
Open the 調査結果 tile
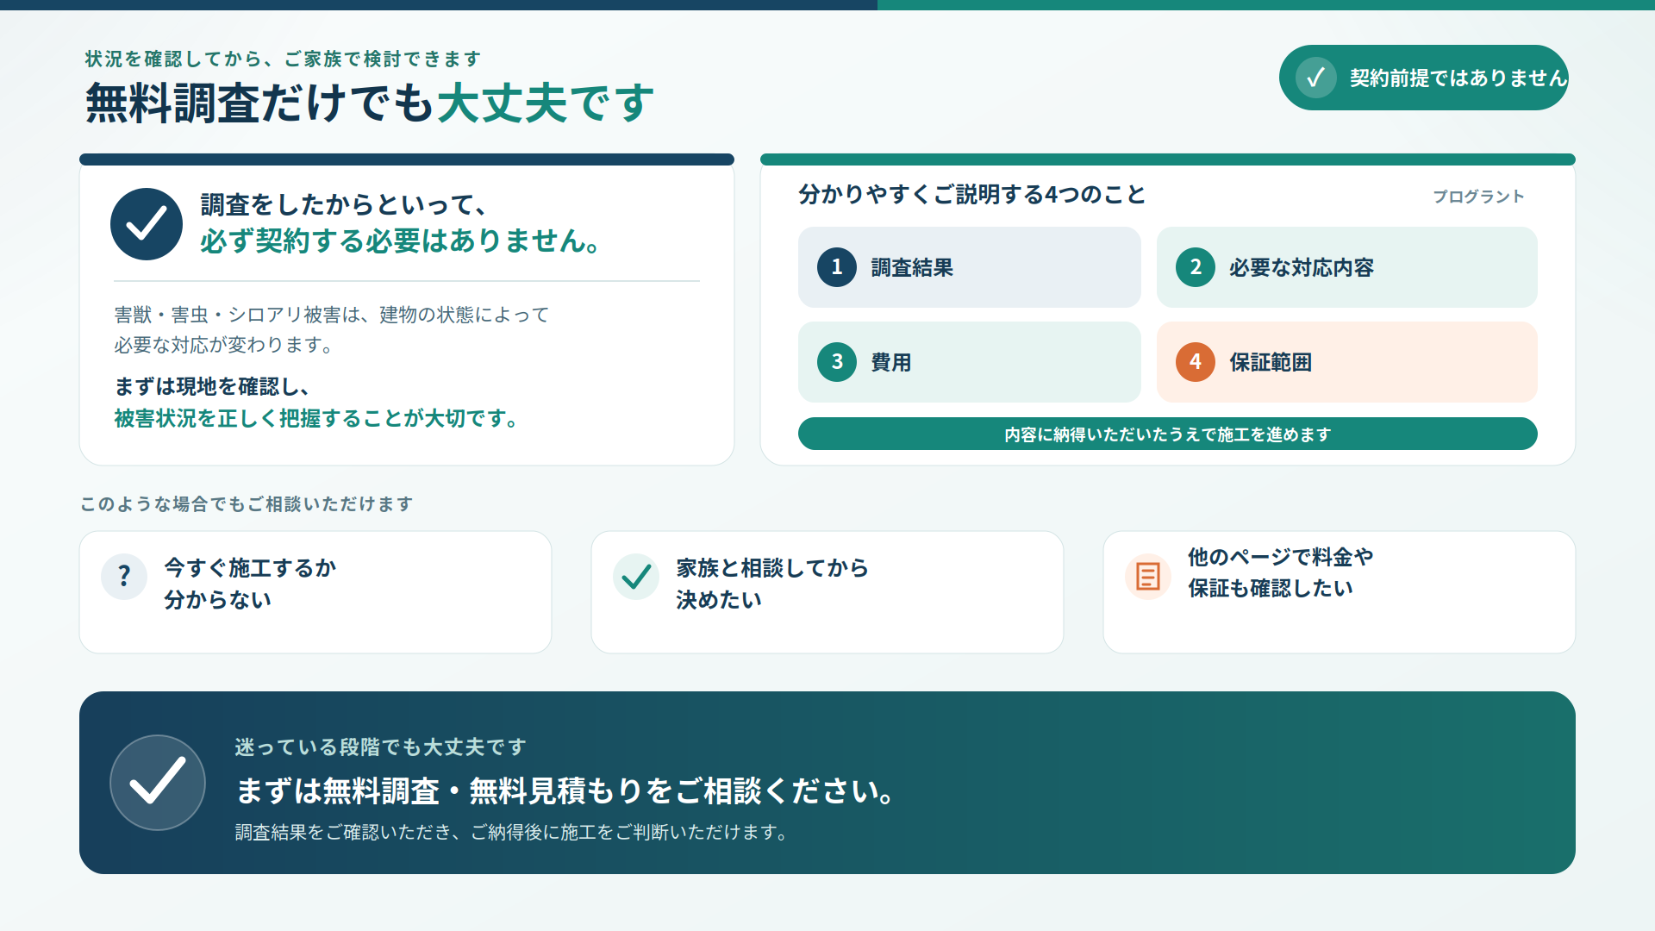pos(970,267)
